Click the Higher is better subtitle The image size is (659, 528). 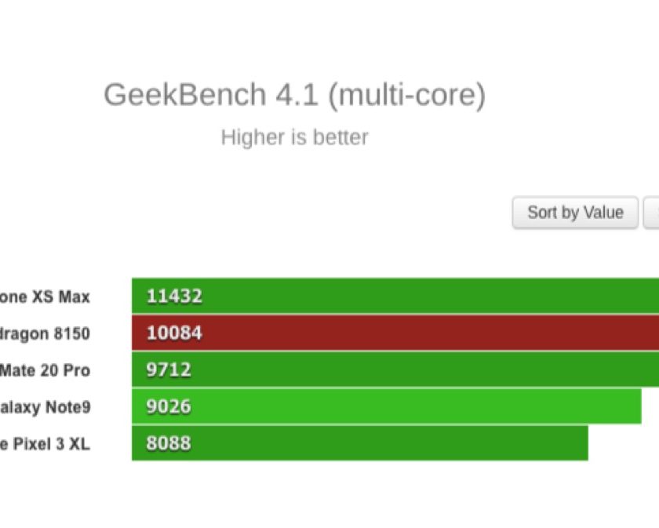click(x=294, y=137)
